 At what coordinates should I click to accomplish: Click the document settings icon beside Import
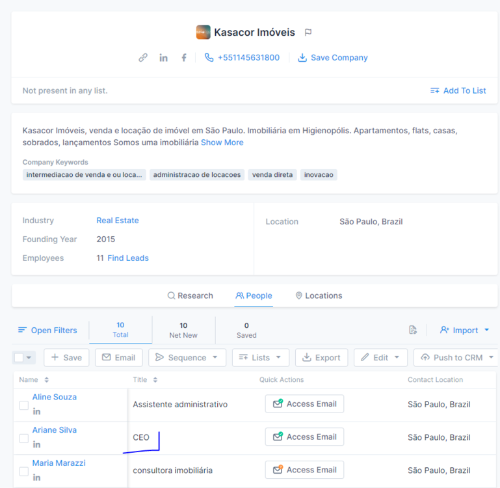(x=413, y=330)
